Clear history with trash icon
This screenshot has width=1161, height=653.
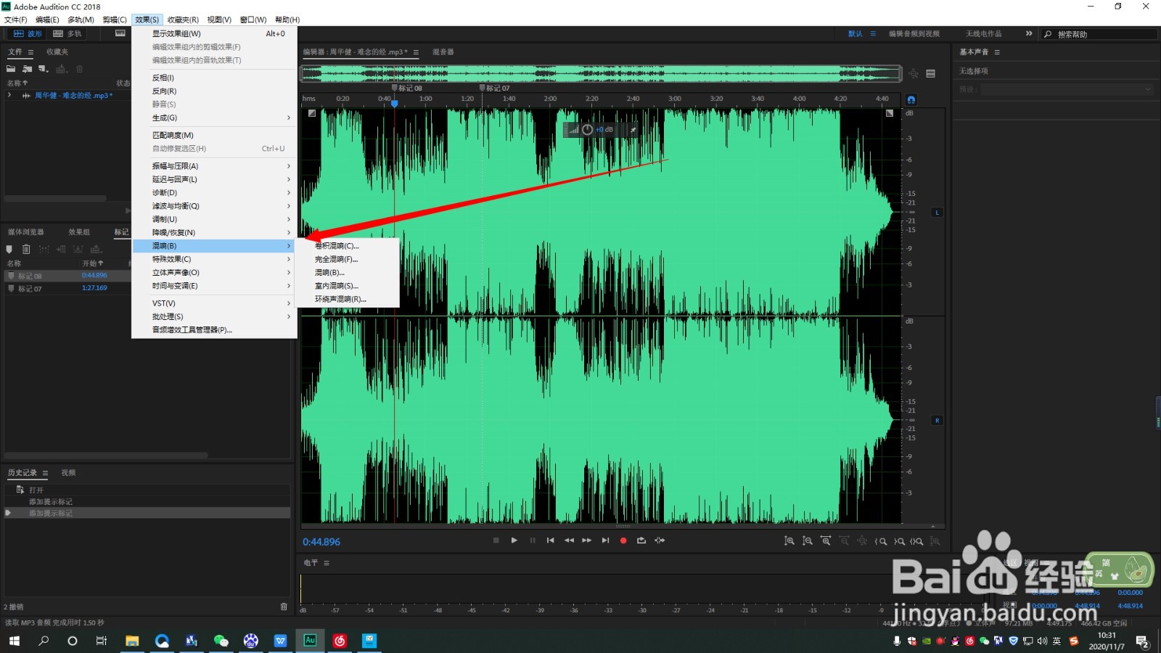pyautogui.click(x=284, y=607)
